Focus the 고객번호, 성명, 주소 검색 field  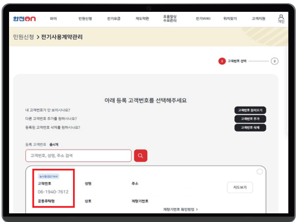click(x=78, y=155)
